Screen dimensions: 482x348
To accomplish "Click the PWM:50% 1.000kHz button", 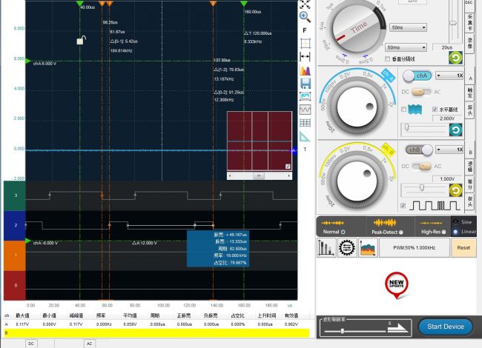I will tap(415, 247).
